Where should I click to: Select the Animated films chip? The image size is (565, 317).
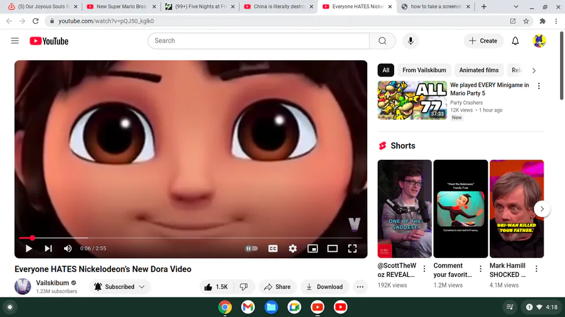(x=478, y=70)
